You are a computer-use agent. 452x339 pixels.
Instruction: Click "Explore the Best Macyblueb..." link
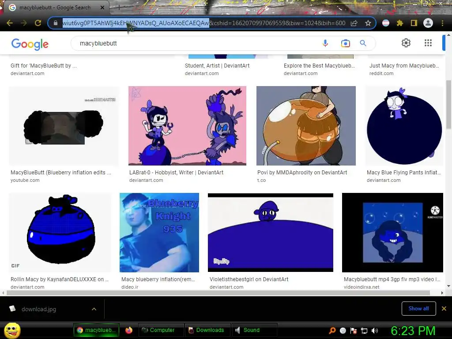(319, 66)
